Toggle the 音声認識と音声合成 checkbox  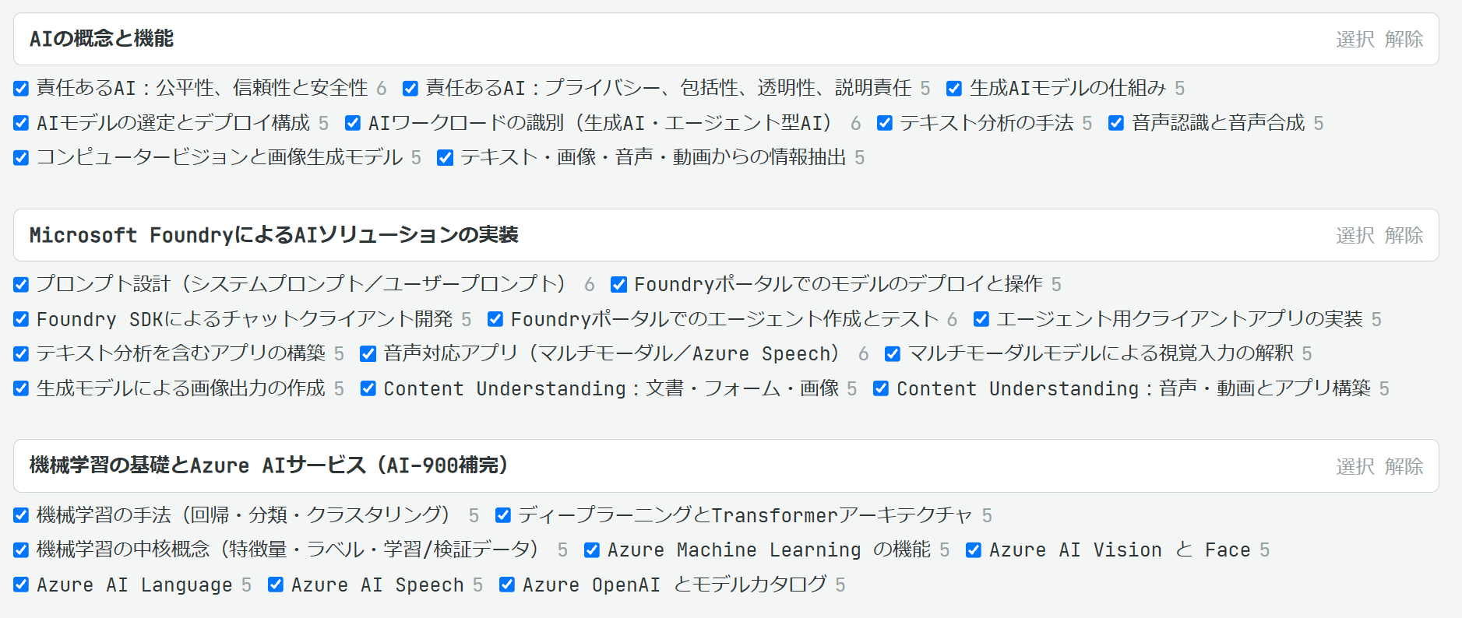pyautogui.click(x=1116, y=123)
